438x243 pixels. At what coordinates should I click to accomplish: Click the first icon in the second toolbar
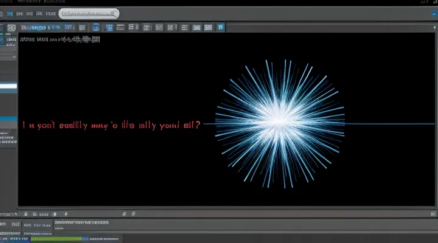tap(12, 27)
